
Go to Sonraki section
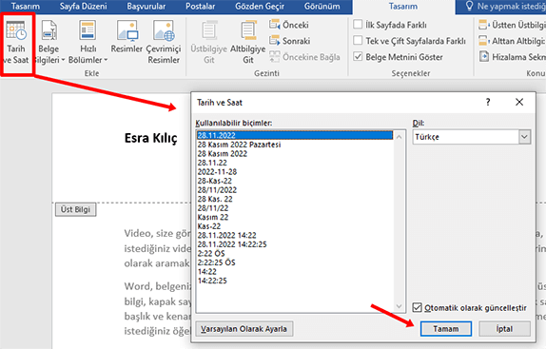point(290,41)
